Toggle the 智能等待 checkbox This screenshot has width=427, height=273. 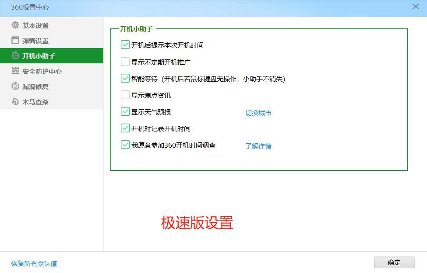click(125, 79)
